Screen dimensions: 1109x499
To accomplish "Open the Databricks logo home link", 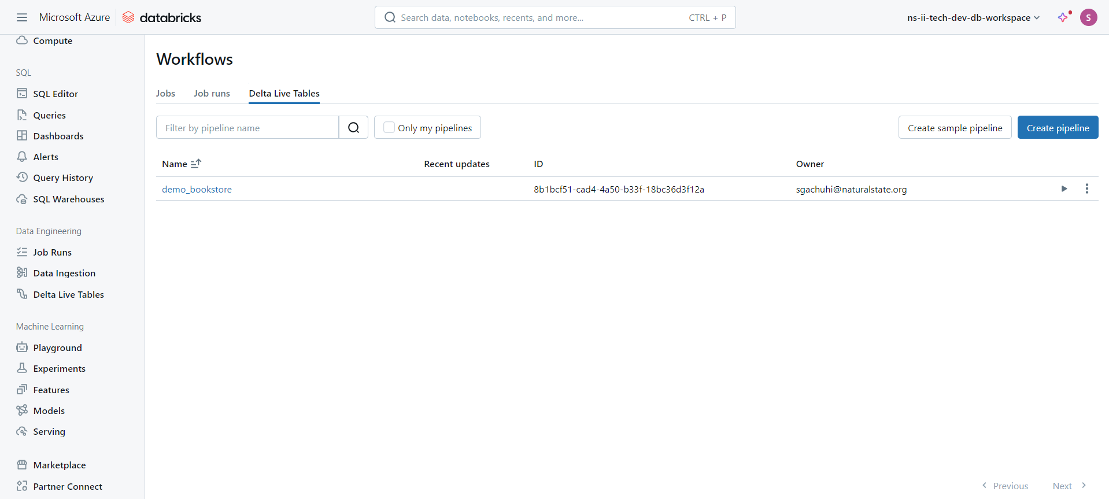I will point(162,17).
